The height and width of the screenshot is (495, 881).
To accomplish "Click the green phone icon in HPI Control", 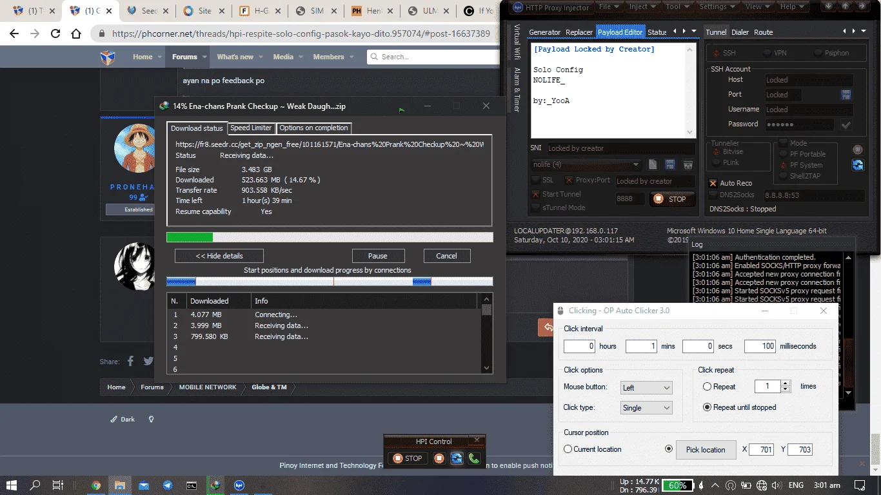I will point(474,458).
